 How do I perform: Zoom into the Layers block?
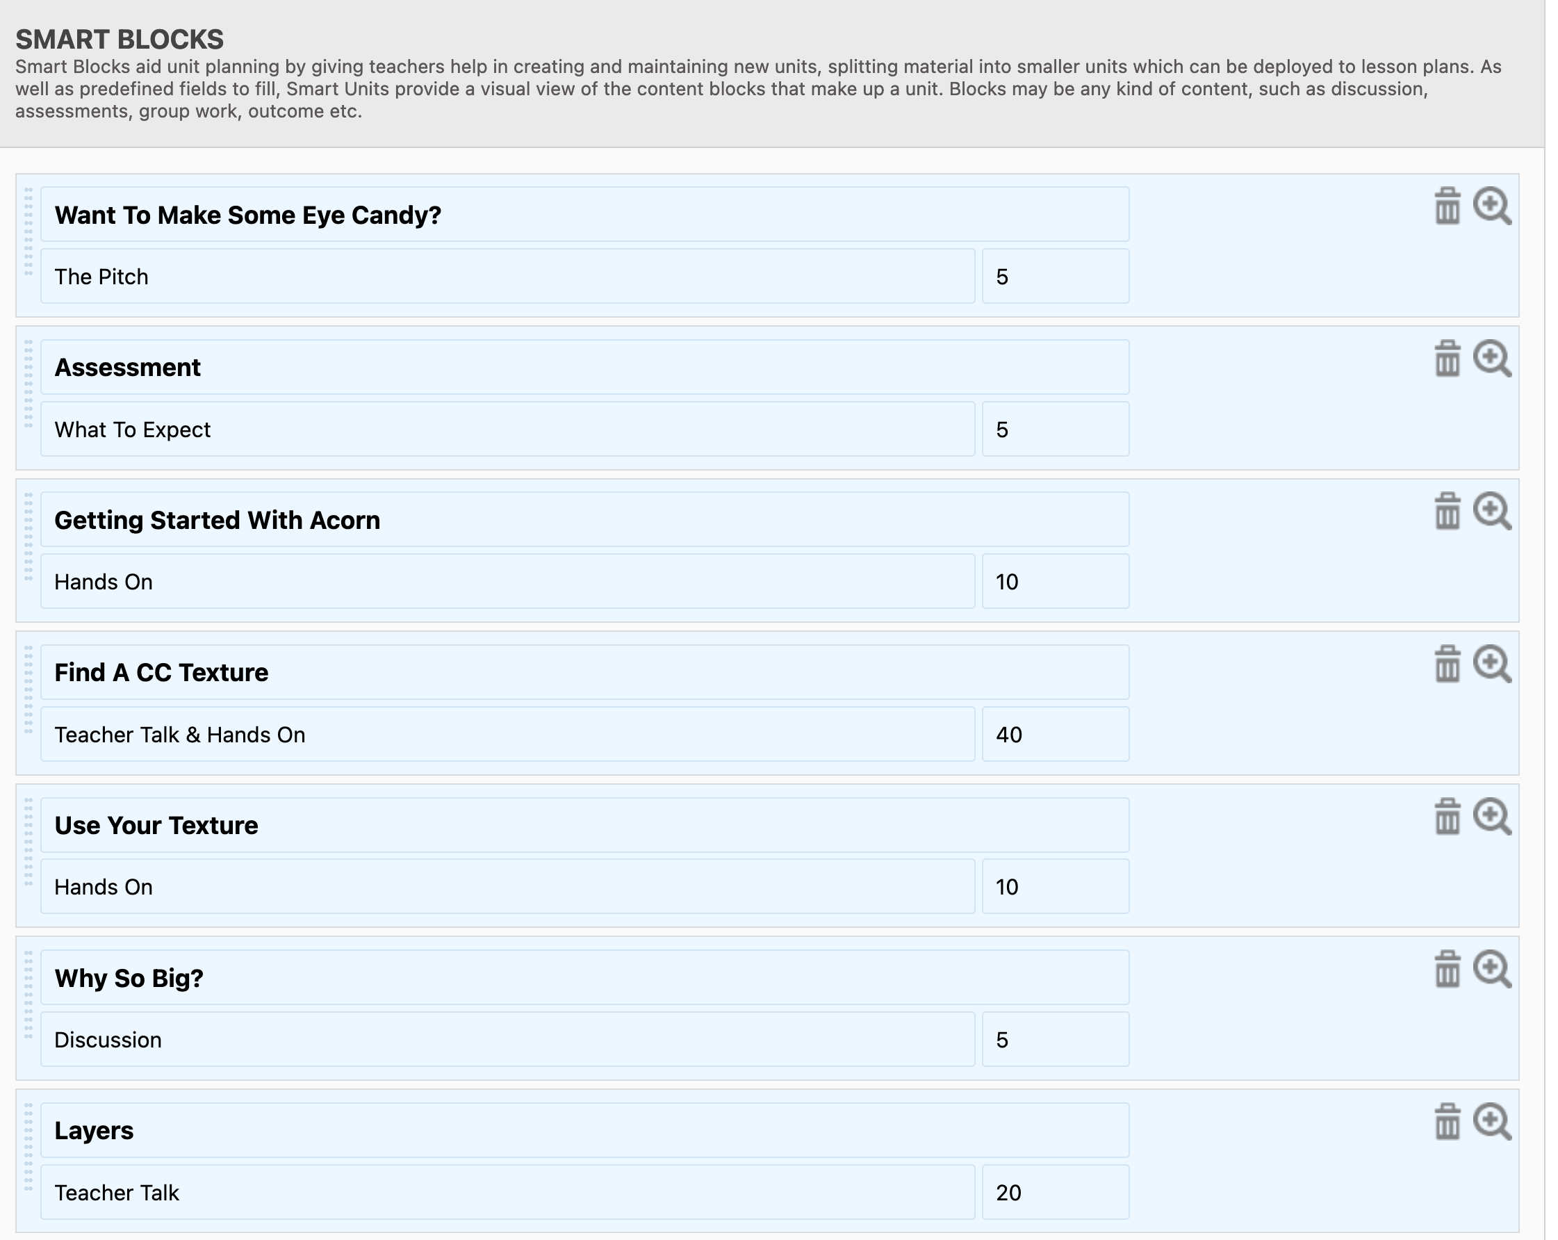click(1491, 1122)
